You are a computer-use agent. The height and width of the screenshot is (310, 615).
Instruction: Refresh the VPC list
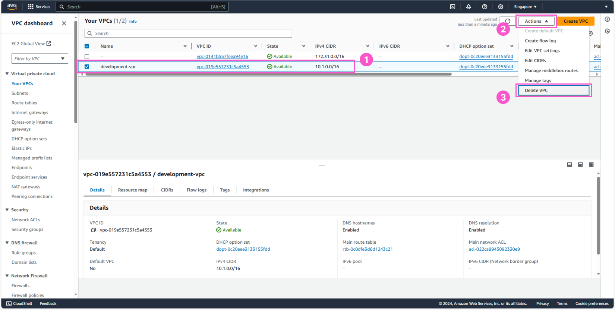pyautogui.click(x=508, y=21)
